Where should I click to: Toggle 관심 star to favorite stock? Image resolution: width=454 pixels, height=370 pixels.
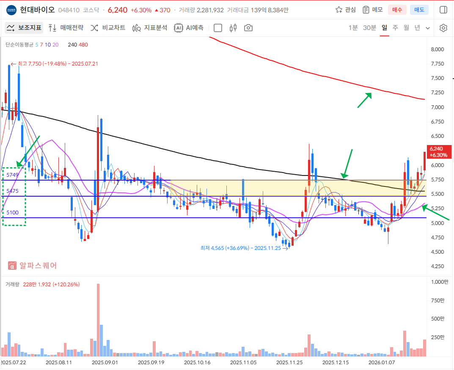(345, 10)
